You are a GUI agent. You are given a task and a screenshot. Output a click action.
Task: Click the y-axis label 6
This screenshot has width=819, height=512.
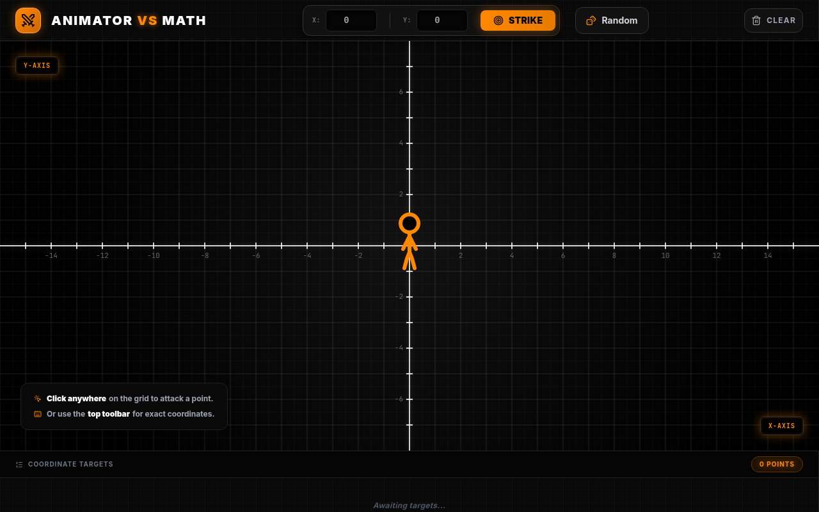[401, 92]
